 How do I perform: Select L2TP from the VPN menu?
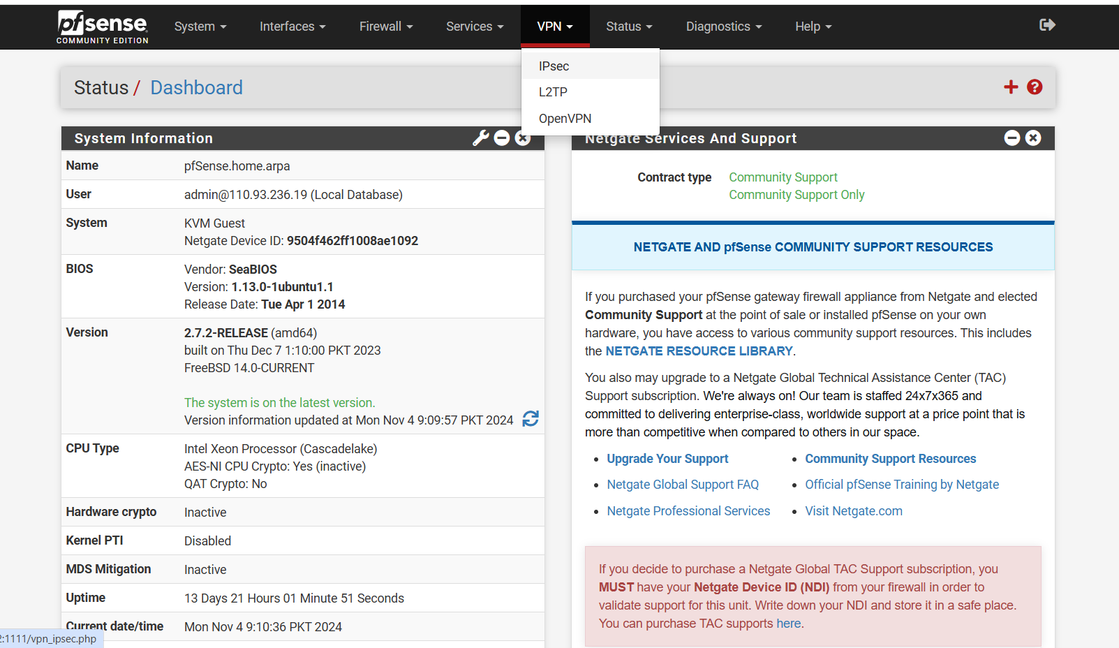click(x=553, y=92)
